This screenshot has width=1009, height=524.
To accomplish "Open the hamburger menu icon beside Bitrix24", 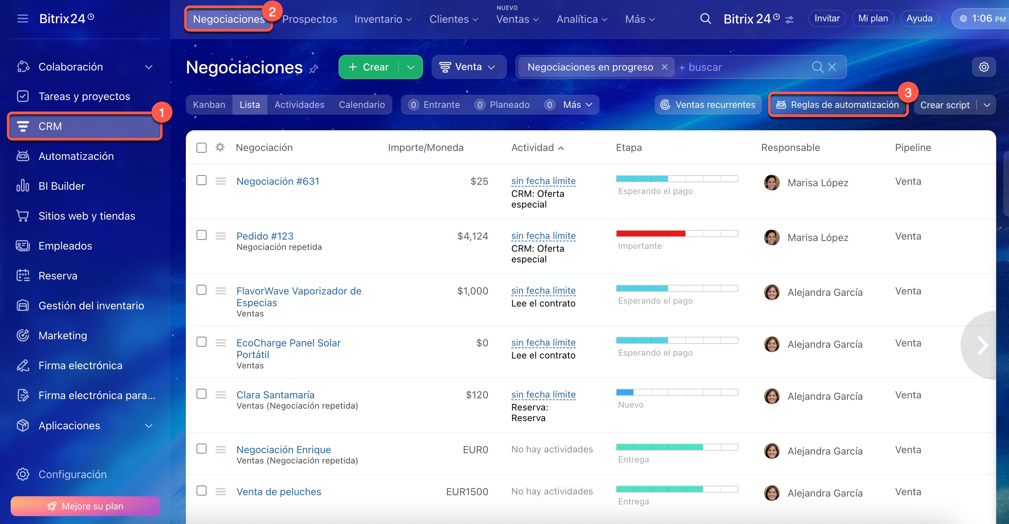I will (23, 19).
